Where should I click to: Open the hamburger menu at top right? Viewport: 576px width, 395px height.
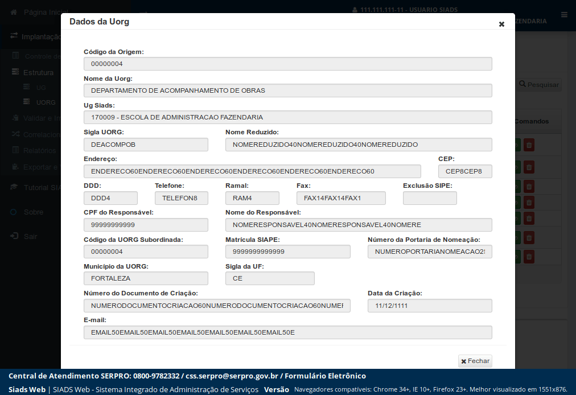point(564,15)
